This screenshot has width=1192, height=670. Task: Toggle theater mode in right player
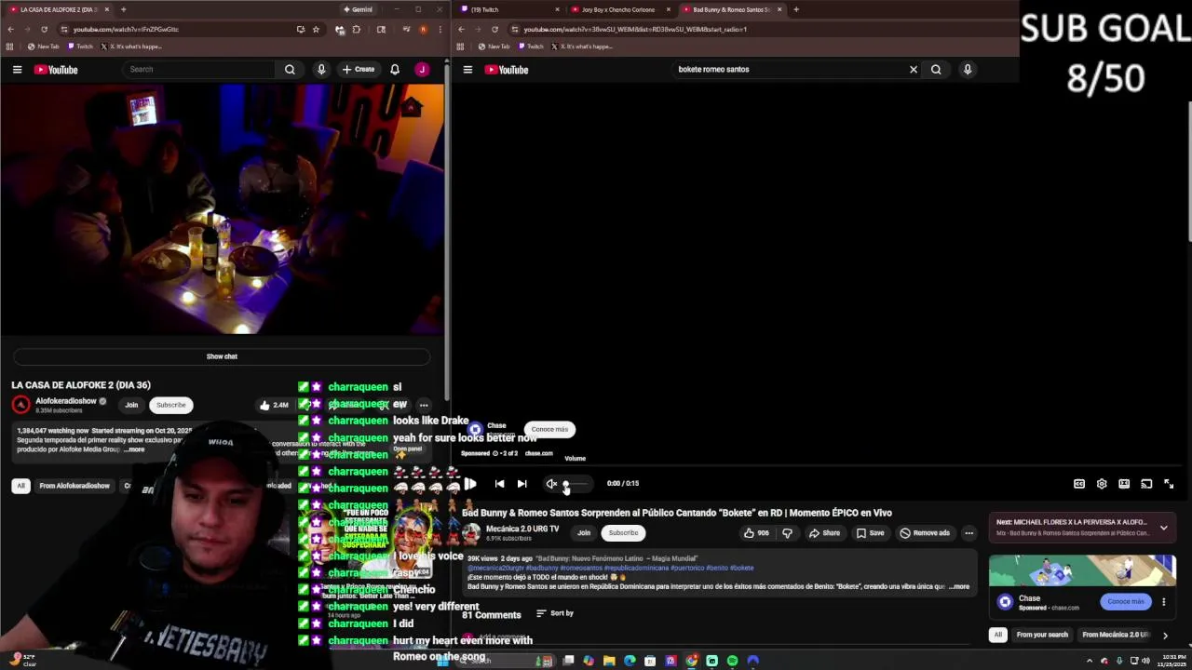[x=1124, y=484]
